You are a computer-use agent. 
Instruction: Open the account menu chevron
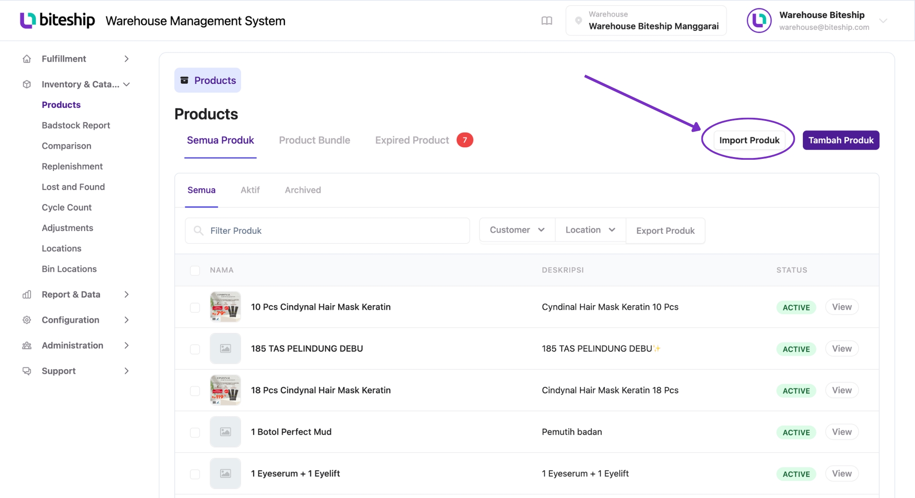pyautogui.click(x=883, y=21)
